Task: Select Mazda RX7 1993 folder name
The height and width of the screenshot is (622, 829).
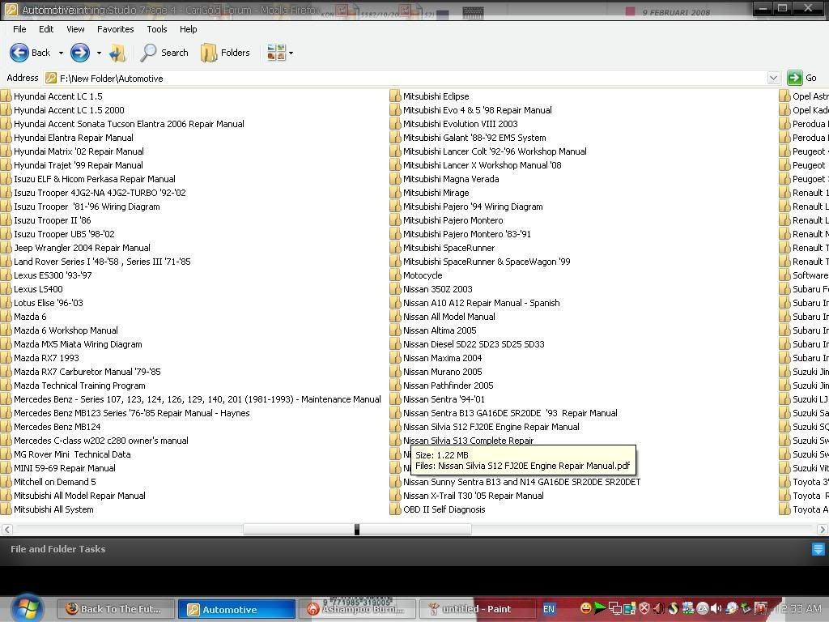Action: (46, 357)
